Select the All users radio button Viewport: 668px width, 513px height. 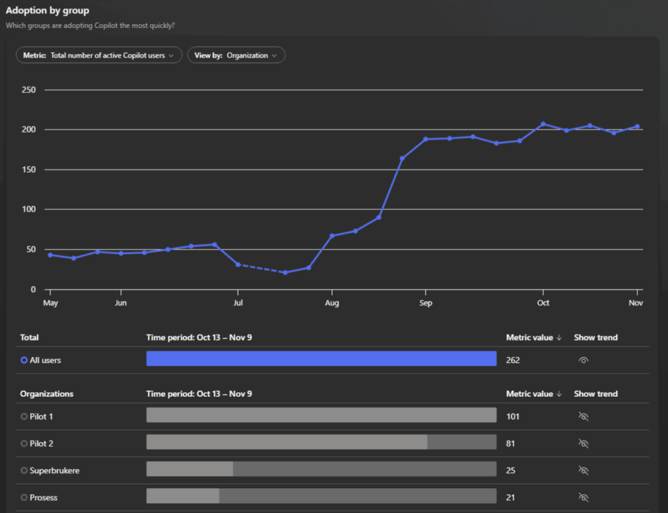pyautogui.click(x=24, y=360)
